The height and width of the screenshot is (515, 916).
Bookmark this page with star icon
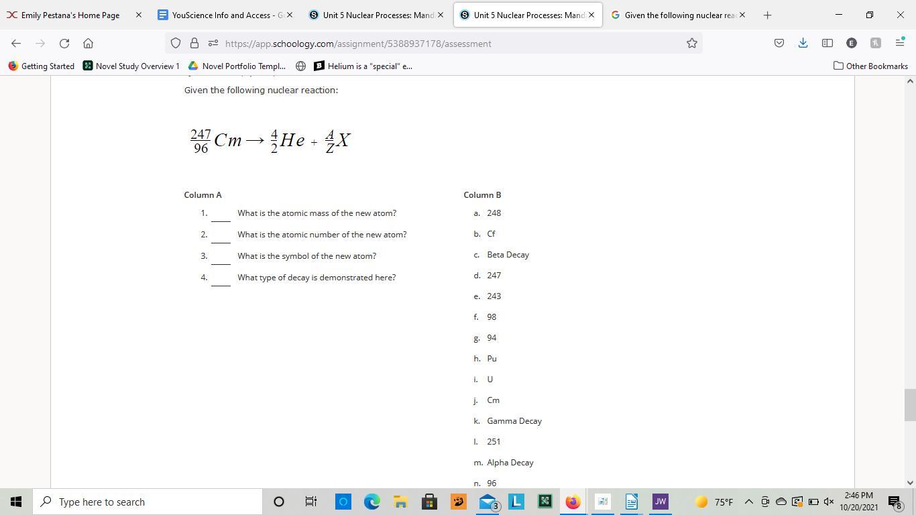(x=691, y=43)
